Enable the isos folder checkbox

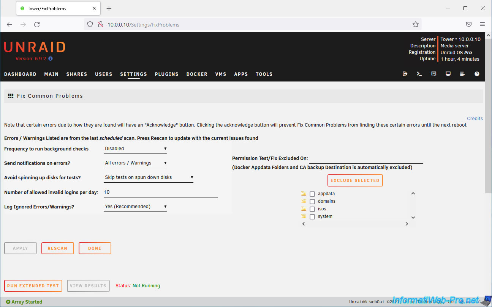pos(312,209)
